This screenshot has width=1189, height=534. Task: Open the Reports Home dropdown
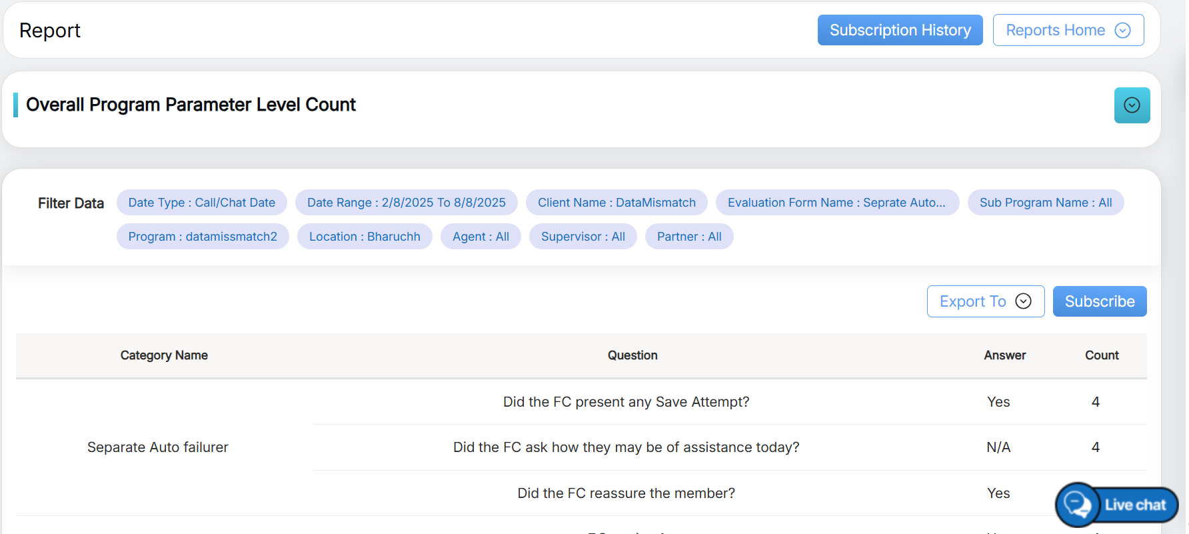(1068, 30)
